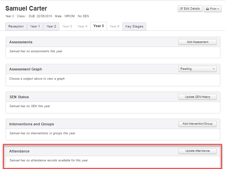Select the greyed Year 3 tab
225x169 pixels.
coord(67,26)
